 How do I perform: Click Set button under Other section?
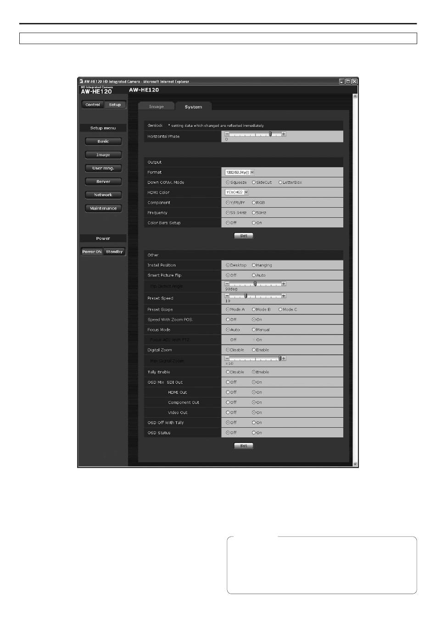pos(244,446)
